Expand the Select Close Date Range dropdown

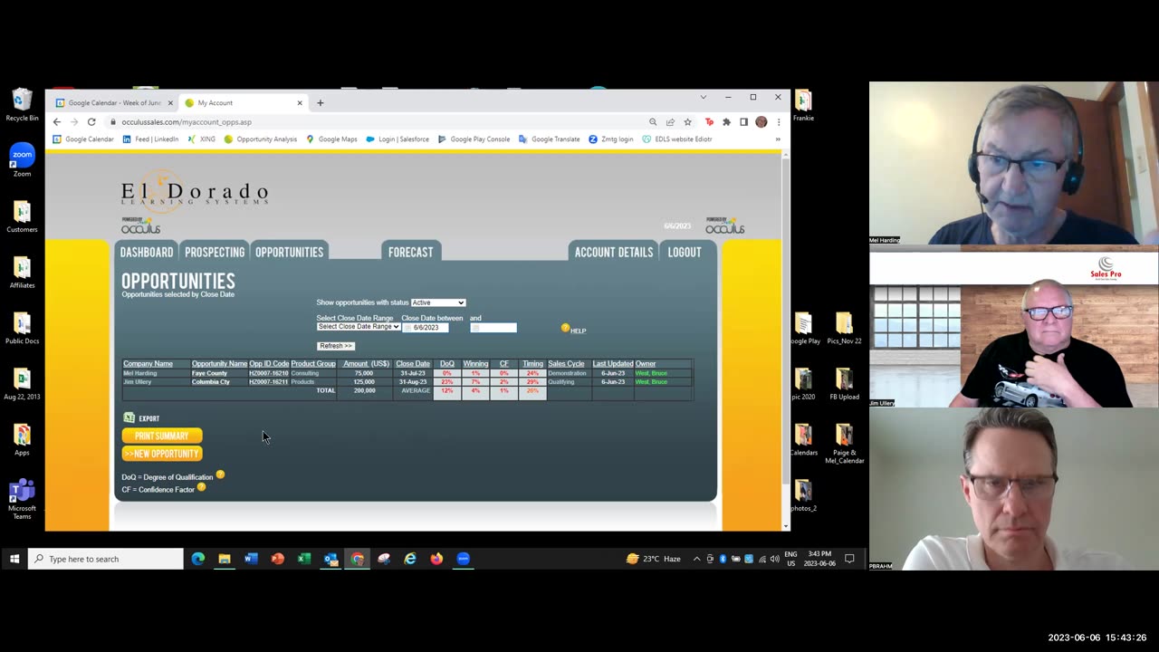[x=359, y=327]
